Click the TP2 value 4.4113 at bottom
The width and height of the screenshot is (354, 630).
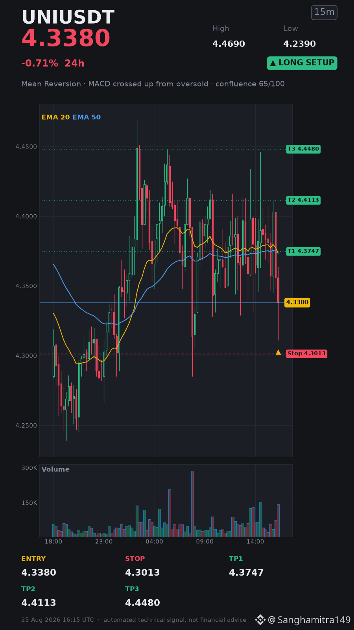coord(39,603)
